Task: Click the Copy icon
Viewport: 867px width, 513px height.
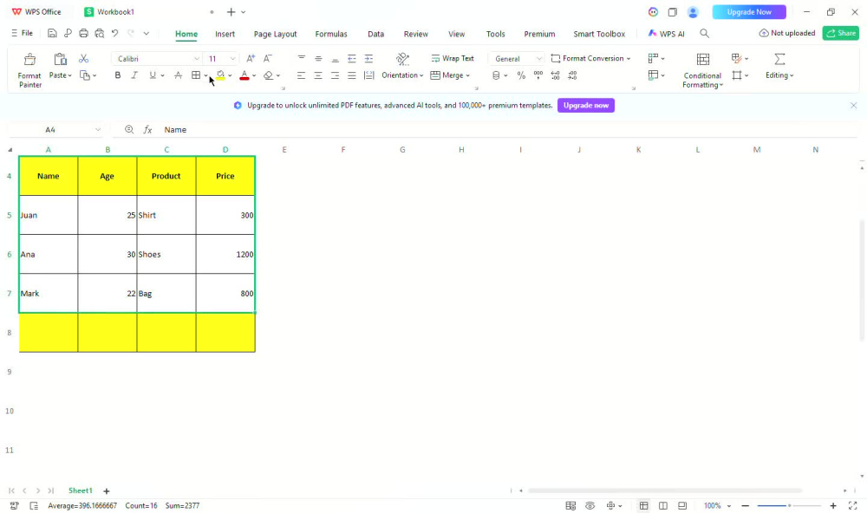Action: [85, 75]
